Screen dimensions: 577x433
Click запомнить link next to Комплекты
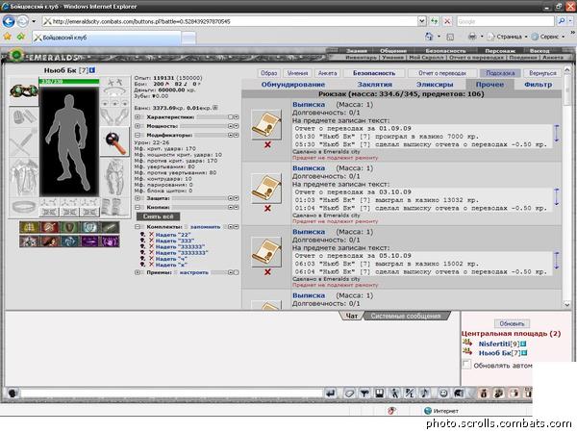point(206,227)
